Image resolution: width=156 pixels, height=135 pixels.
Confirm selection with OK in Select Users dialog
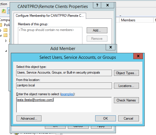(x=105, y=119)
